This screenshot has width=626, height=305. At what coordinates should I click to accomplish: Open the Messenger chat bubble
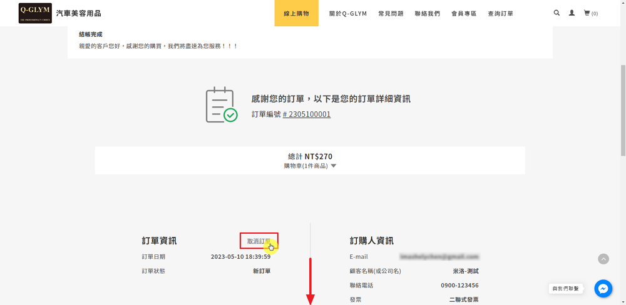tap(603, 288)
